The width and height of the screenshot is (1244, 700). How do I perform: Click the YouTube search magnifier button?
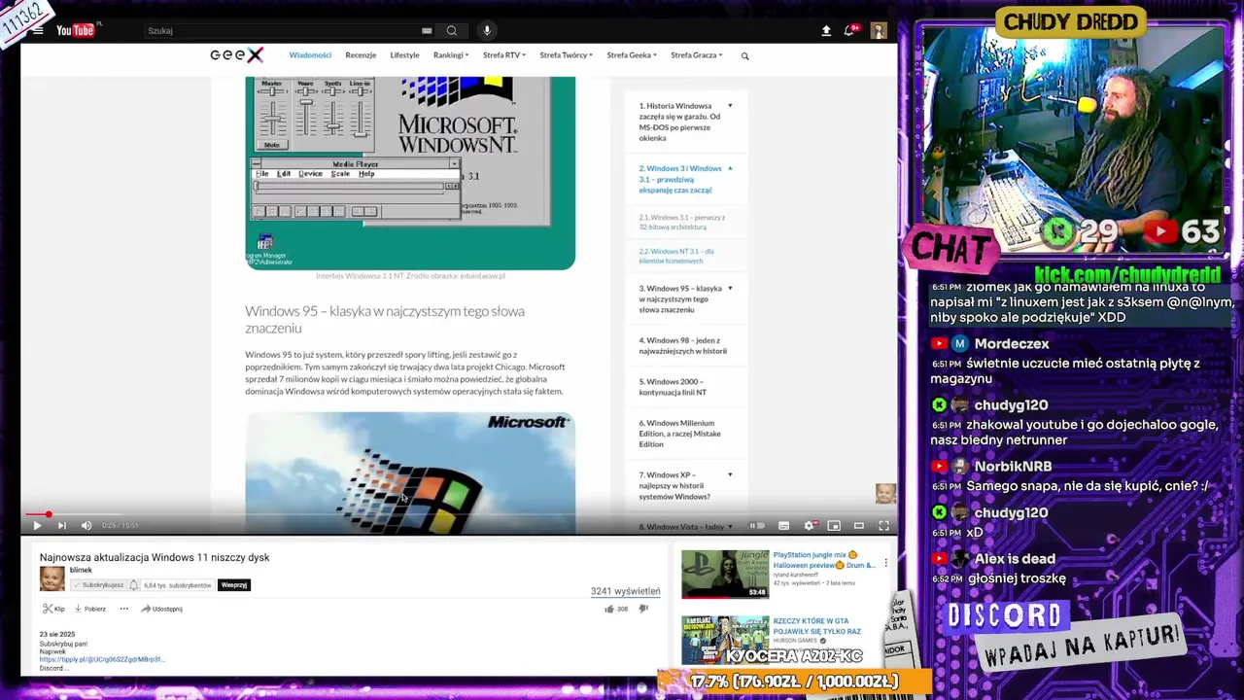point(452,31)
